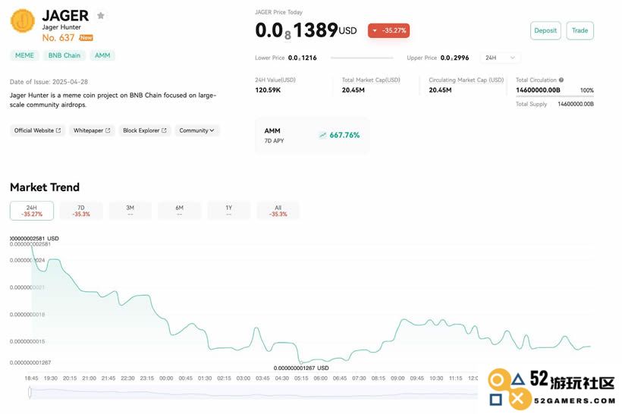Switch chart to the 1Y tab
The height and width of the screenshot is (414, 622).
[x=228, y=211]
